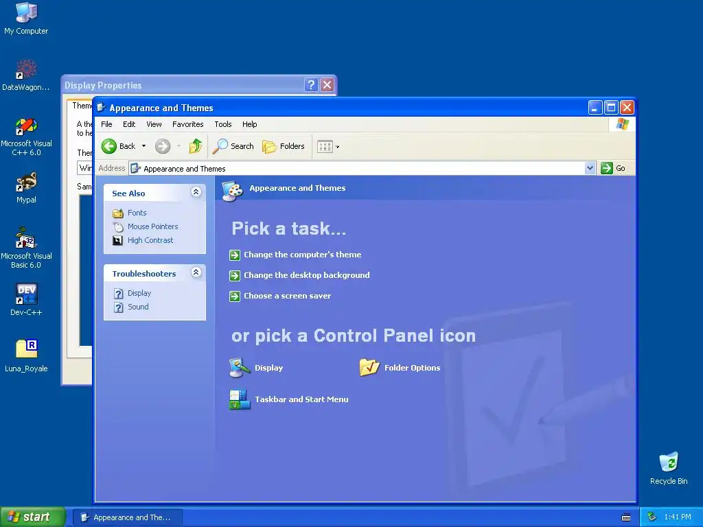Image resolution: width=703 pixels, height=527 pixels.
Task: Toggle the Folders pane button
Action: click(x=284, y=146)
